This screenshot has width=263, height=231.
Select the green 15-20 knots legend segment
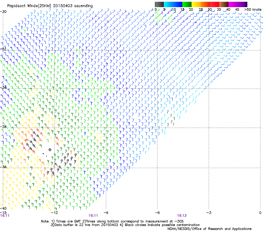187,4
